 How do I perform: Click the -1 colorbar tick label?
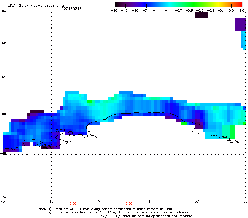click(166, 11)
